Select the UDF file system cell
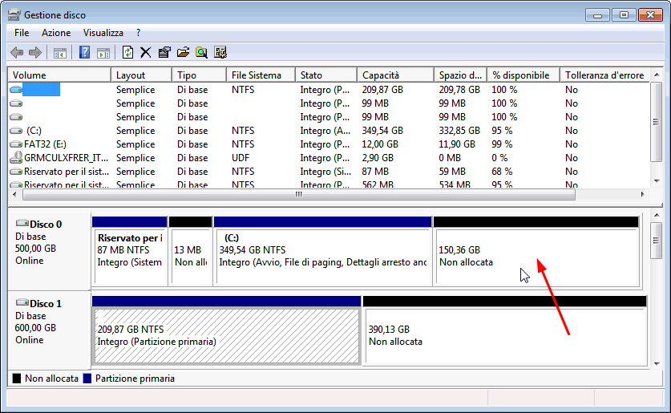Screen dimensions: 671x413 tap(241, 158)
